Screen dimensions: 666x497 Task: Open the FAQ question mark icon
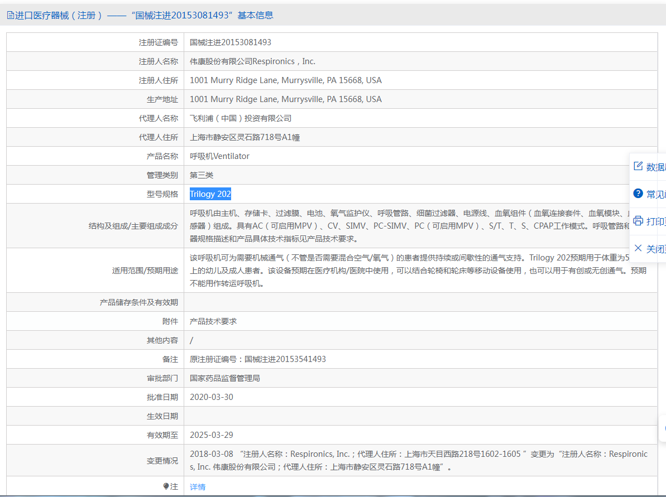click(638, 194)
